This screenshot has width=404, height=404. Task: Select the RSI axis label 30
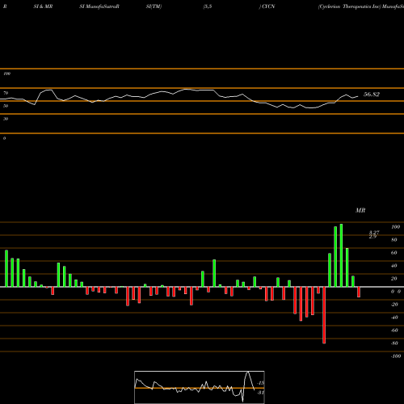coord(6,119)
